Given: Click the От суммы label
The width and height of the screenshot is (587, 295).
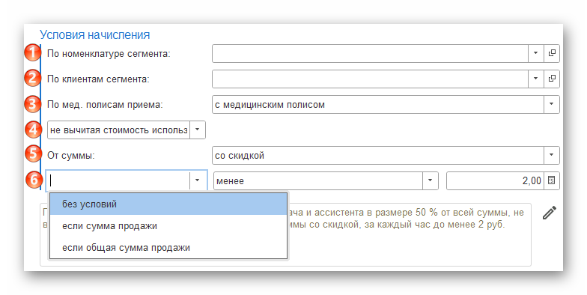Looking at the screenshot, I should click(x=70, y=156).
